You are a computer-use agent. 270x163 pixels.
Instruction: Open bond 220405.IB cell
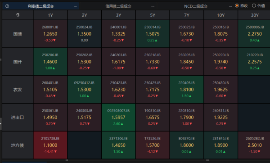click(187, 90)
